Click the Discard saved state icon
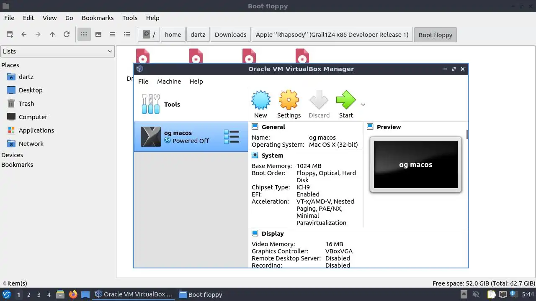This screenshot has height=301, width=536. coord(319,100)
